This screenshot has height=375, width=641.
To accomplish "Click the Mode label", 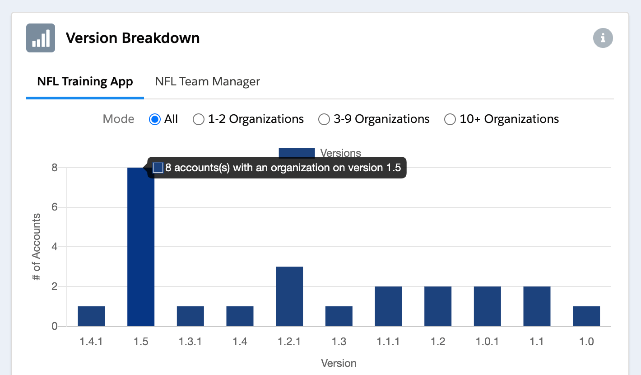I will [119, 119].
